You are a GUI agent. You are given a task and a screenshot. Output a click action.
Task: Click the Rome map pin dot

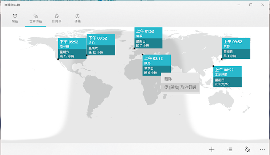coord(143,54)
